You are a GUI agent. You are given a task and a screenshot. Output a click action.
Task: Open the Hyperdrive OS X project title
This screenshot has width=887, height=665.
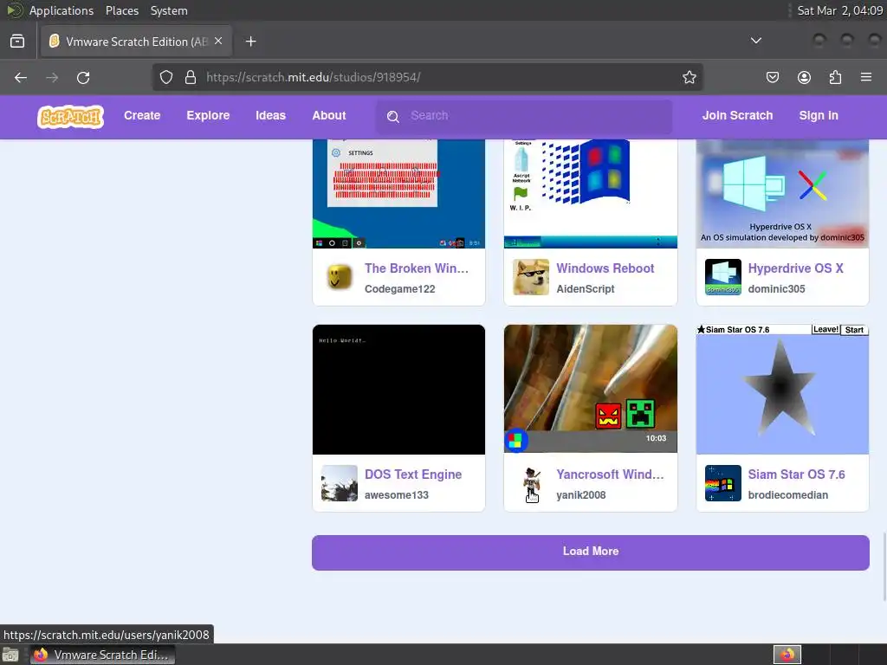[x=795, y=268]
